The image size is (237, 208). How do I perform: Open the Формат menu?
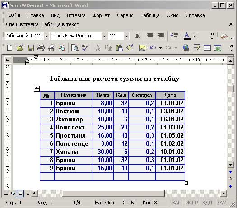tap(101, 15)
